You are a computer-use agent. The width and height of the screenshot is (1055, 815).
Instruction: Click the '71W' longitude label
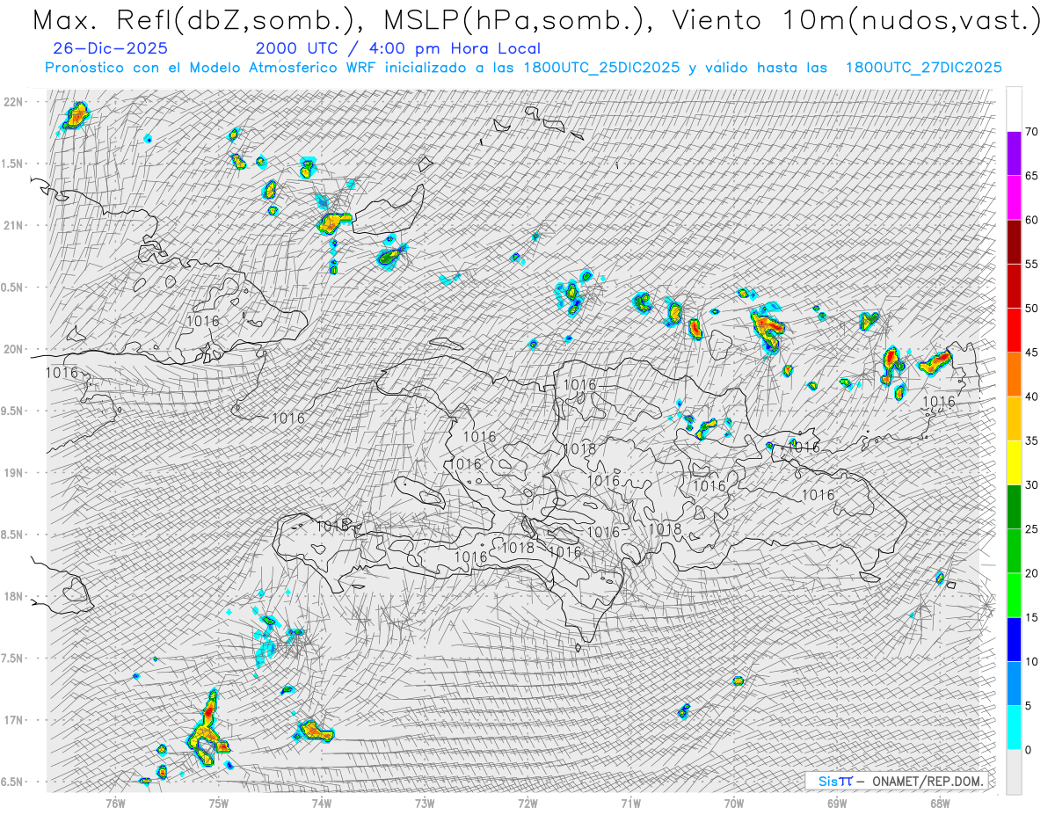[630, 803]
